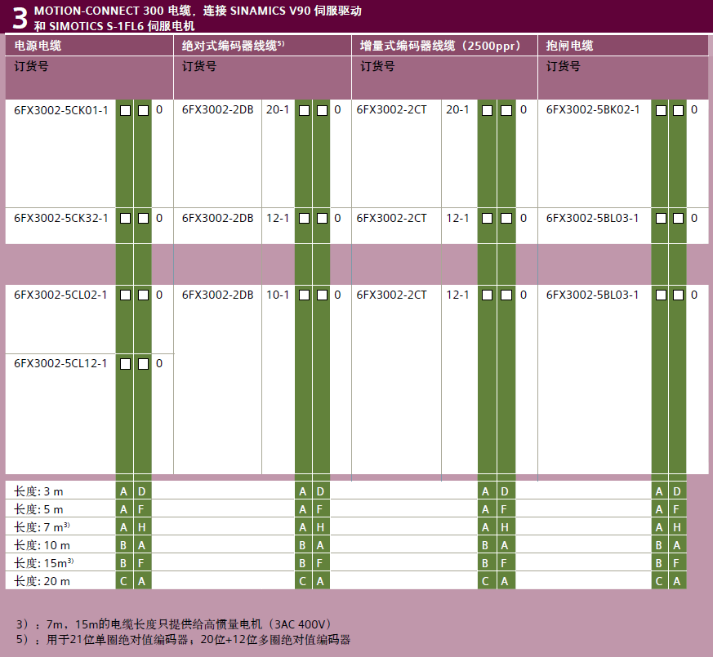Click 6FX3002-2DB beside the 20-1 suffix
The height and width of the screenshot is (657, 713).
217,109
